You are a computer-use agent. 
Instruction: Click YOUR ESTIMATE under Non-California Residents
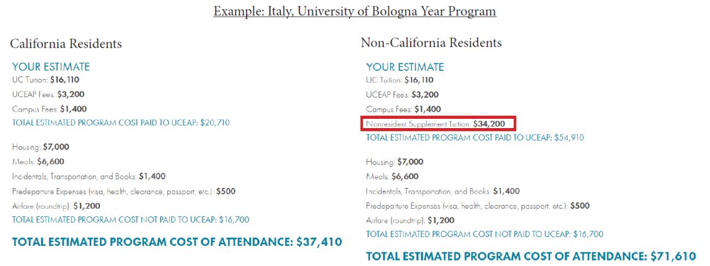click(405, 67)
